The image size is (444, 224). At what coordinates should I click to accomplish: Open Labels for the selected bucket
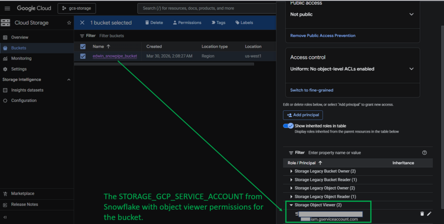pyautogui.click(x=244, y=23)
